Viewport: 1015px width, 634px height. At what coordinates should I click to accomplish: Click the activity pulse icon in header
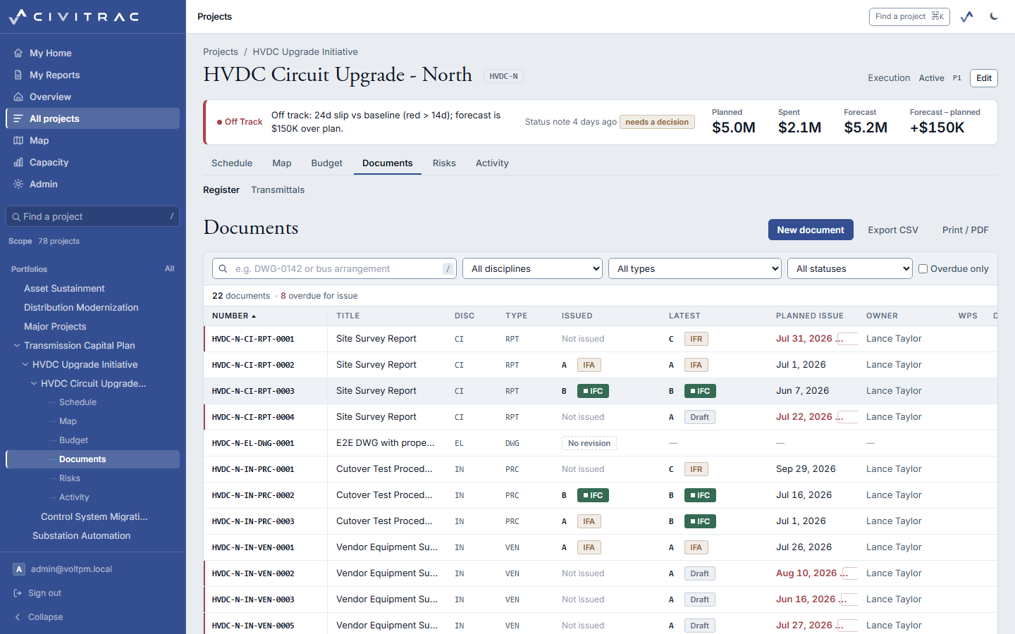pyautogui.click(x=967, y=16)
